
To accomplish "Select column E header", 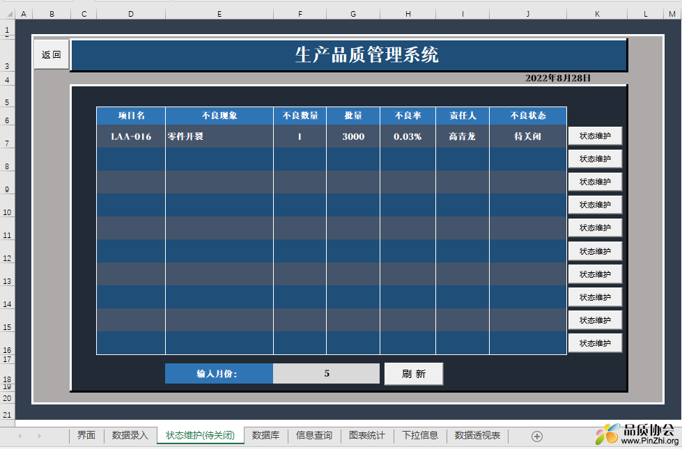I will tap(219, 14).
